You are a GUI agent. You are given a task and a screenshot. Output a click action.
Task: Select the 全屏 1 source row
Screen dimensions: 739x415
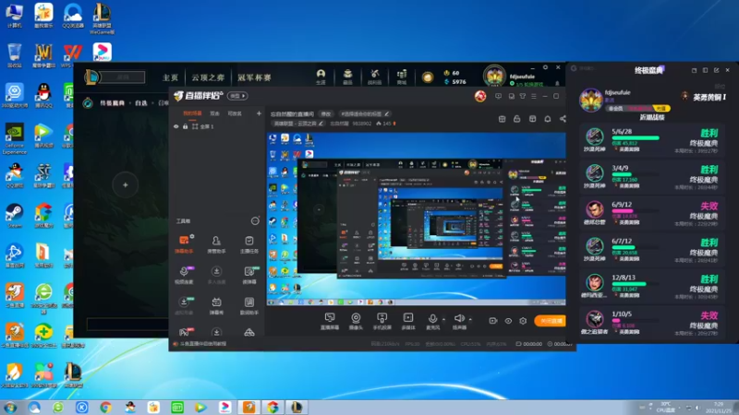[x=216, y=126]
